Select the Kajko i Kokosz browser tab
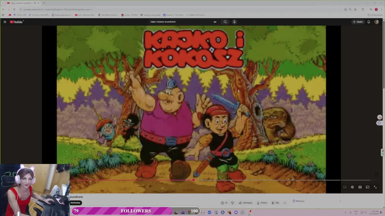 23,3
